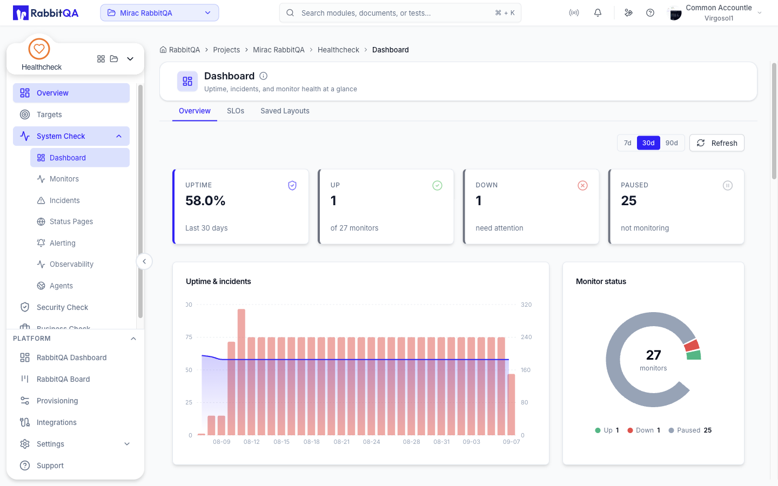Go to Projects breadcrumb

226,50
